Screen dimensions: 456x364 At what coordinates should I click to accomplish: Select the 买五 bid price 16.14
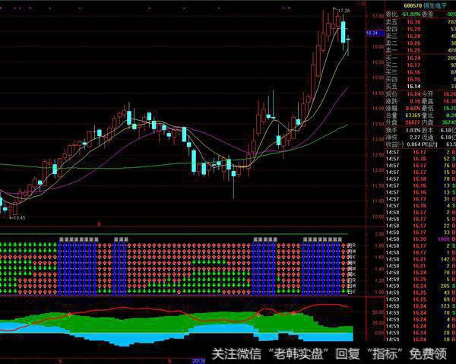(413, 87)
